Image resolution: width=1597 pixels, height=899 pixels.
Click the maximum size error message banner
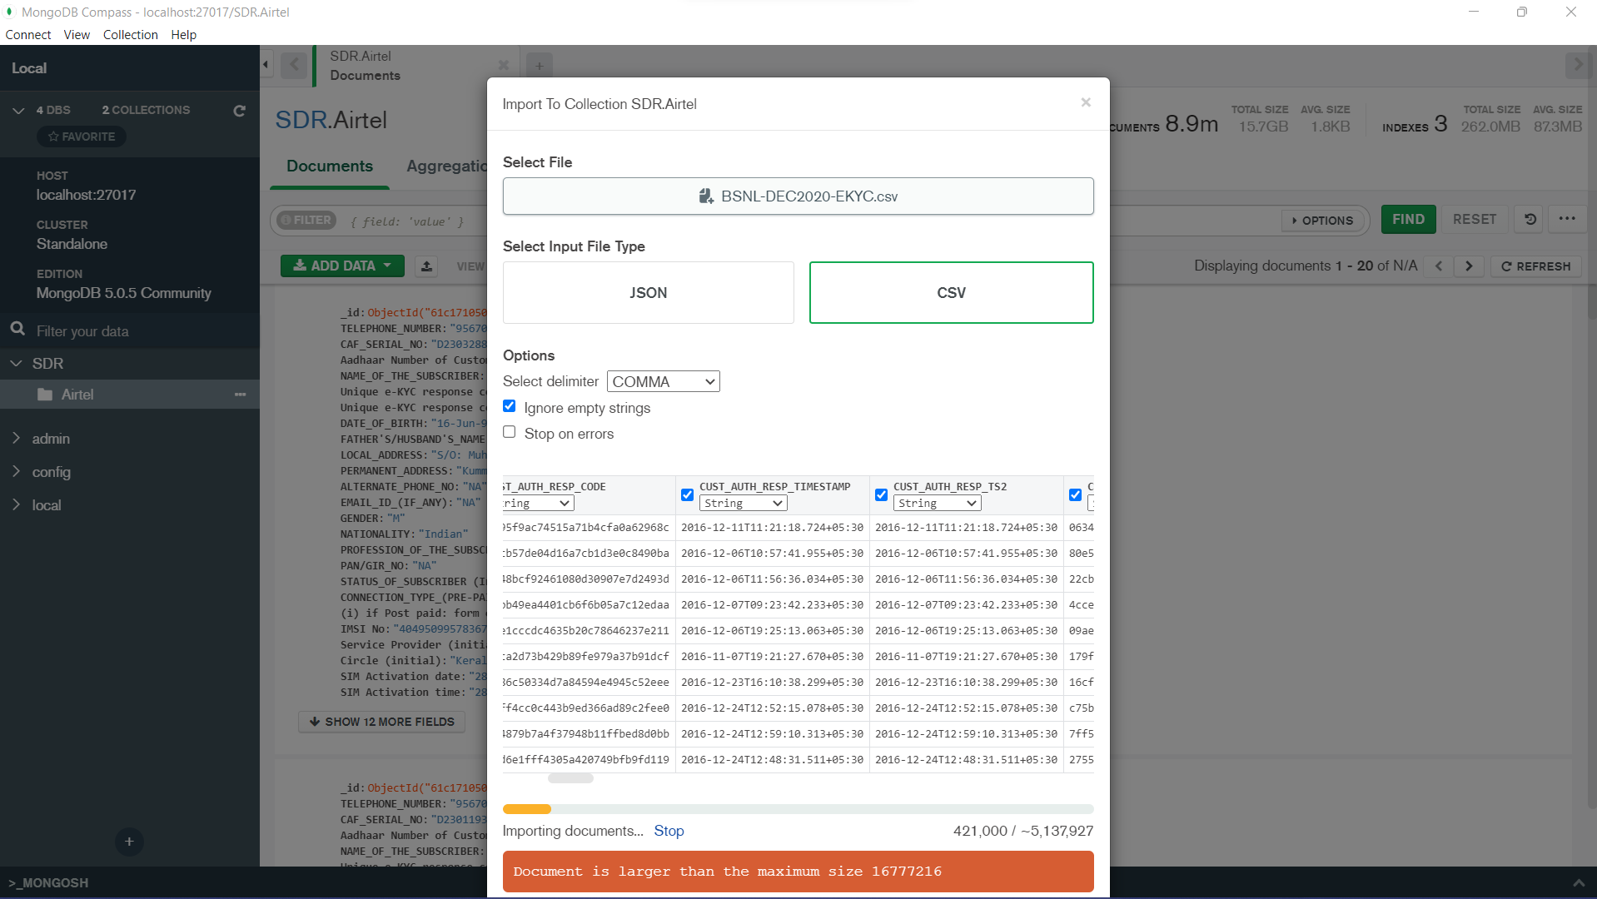[x=798, y=872]
